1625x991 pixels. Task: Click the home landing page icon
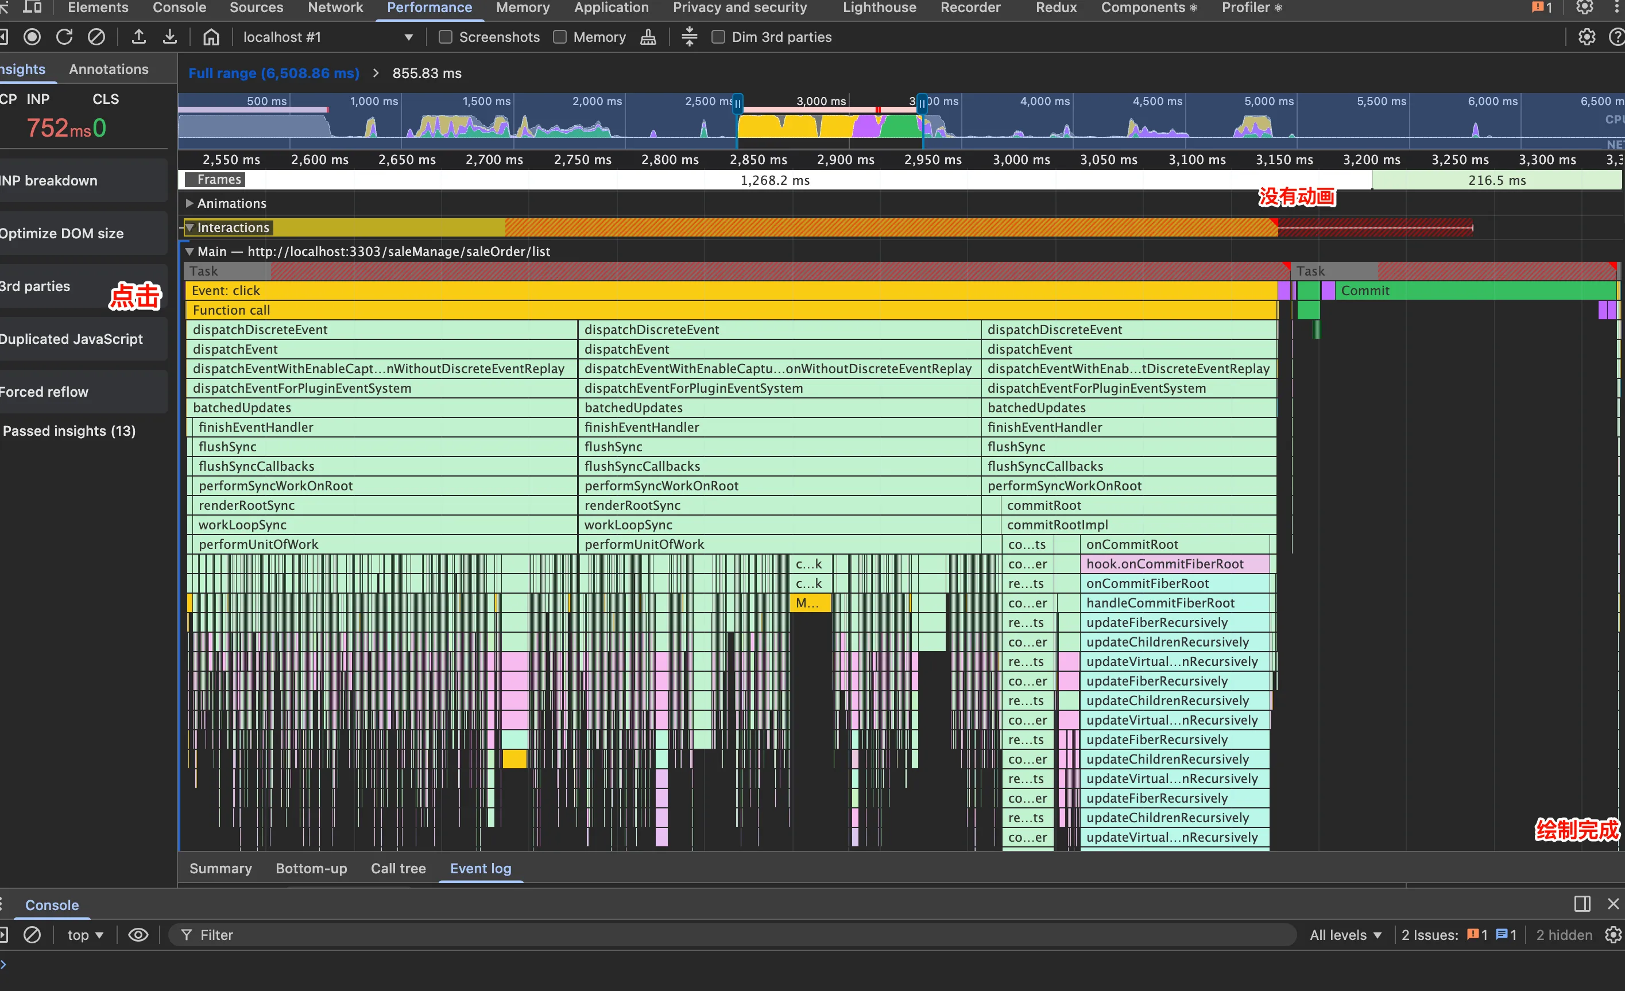[211, 37]
